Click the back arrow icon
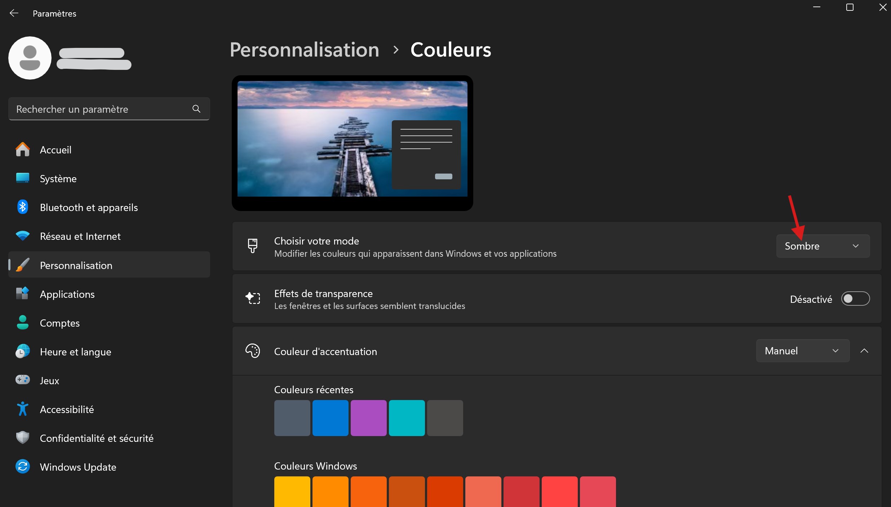 pos(14,13)
